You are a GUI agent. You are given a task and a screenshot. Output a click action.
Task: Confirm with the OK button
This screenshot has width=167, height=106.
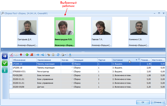pos(143,102)
